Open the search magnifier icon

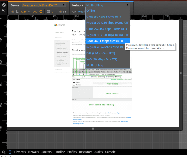[4, 152]
